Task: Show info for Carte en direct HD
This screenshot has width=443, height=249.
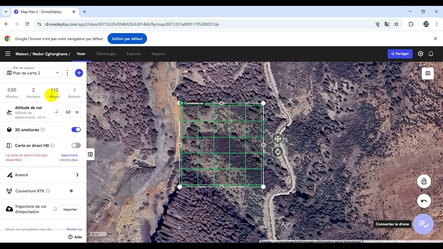Action: (x=53, y=146)
